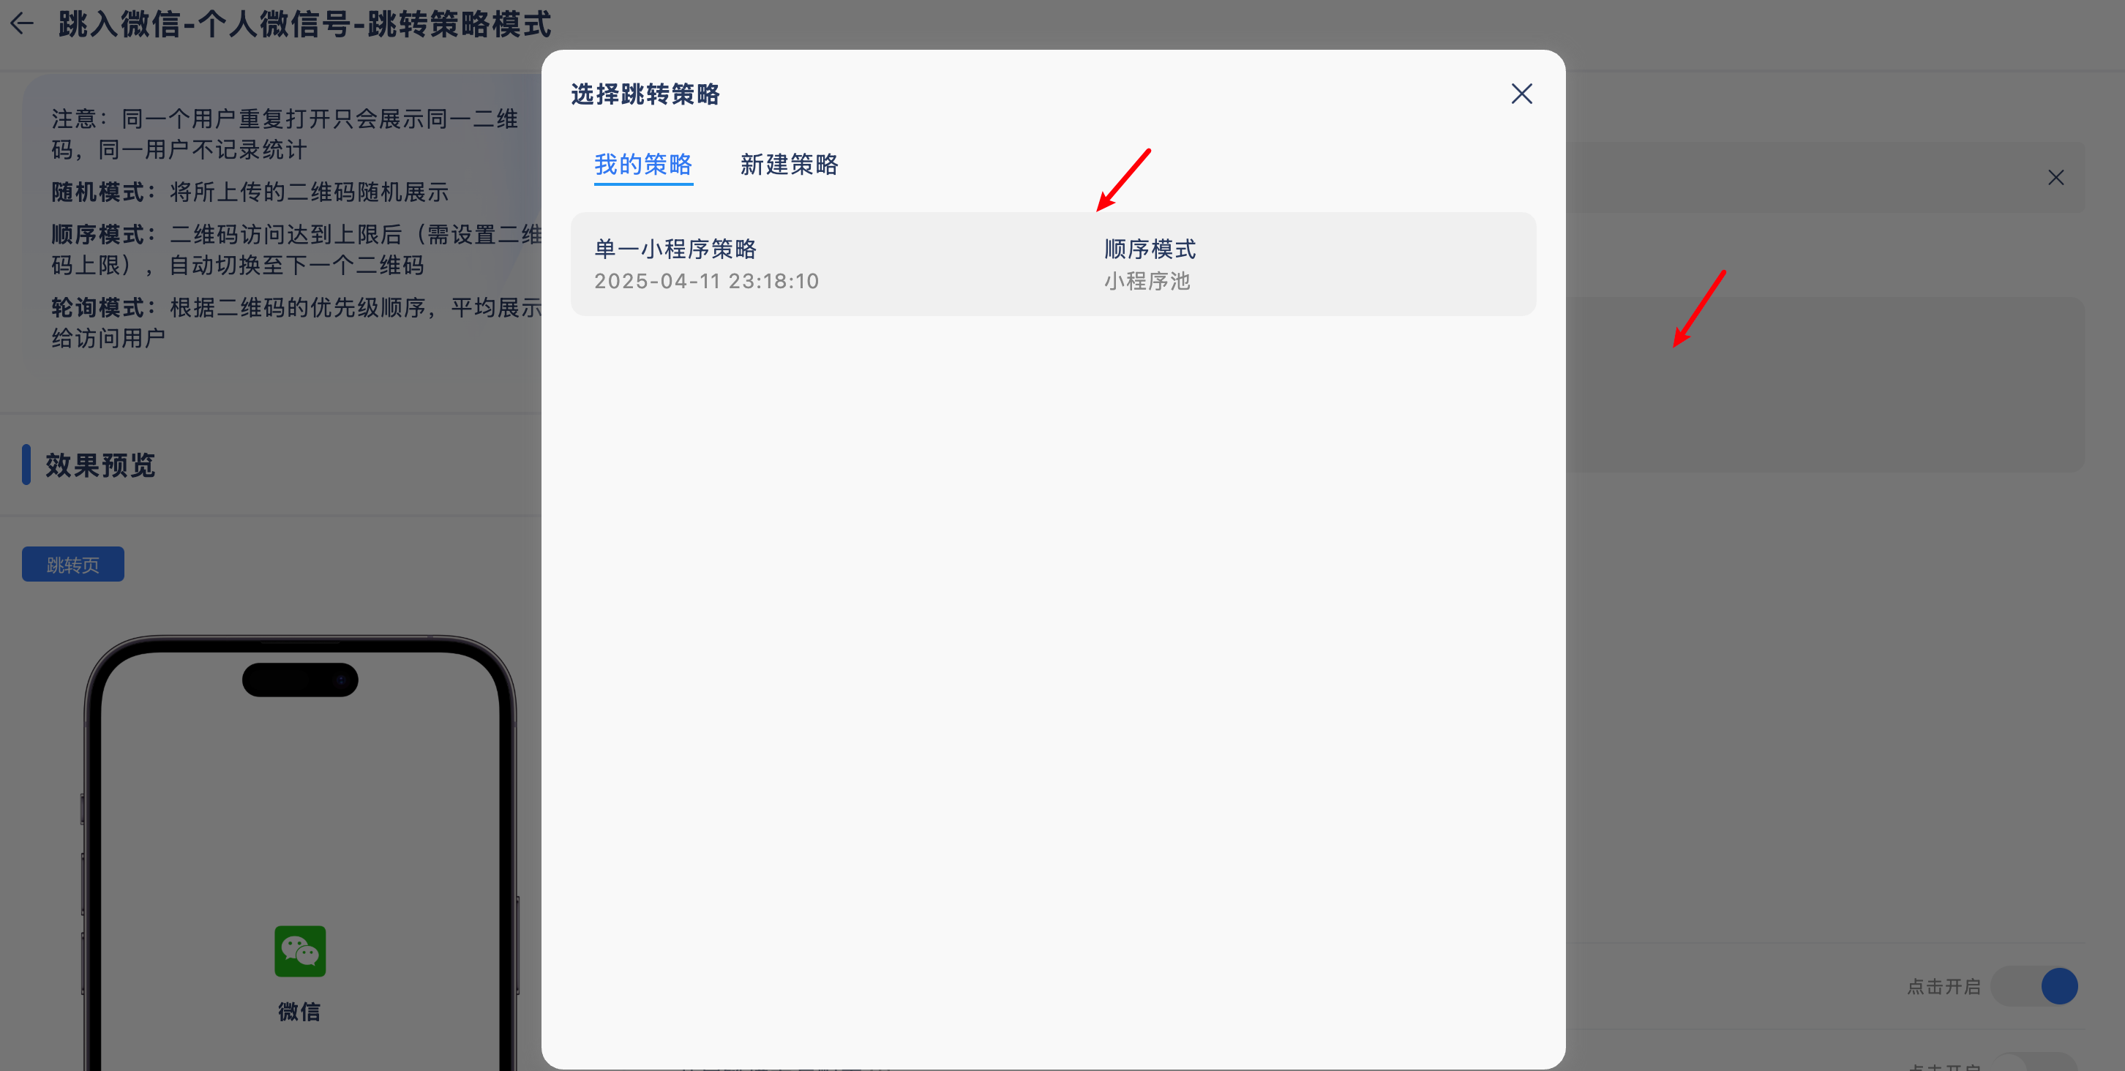Click the 效果预览 section heading
Viewport: 2125px width, 1071px height.
pyautogui.click(x=100, y=465)
